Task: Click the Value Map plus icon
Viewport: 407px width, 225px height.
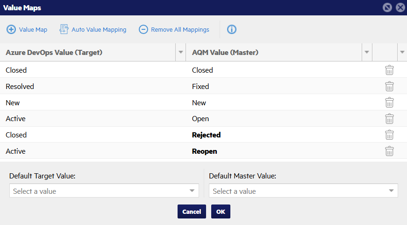Action: pyautogui.click(x=11, y=30)
